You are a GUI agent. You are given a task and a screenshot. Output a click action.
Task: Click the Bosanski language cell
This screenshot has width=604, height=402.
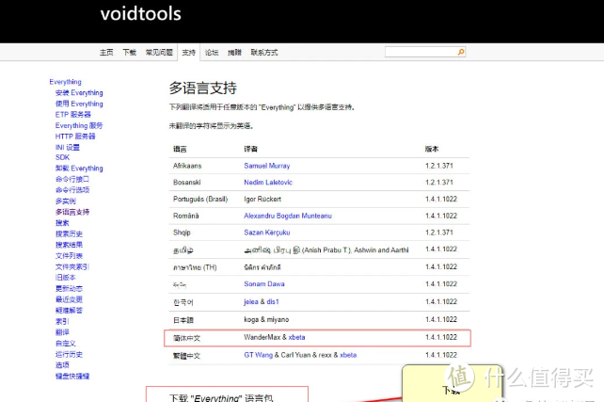[187, 183]
